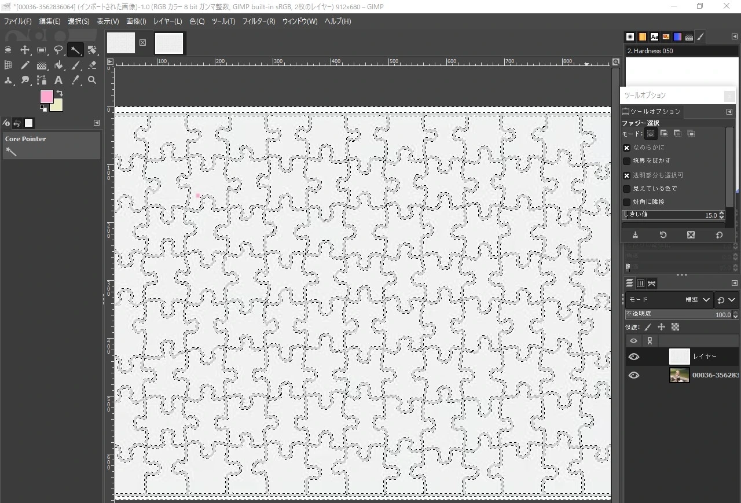741x503 pixels.
Task: Open the レイヤー(L) menu
Action: pos(167,21)
